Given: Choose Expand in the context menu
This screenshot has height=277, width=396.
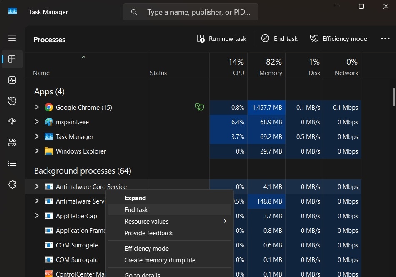Looking at the screenshot, I should [170, 198].
